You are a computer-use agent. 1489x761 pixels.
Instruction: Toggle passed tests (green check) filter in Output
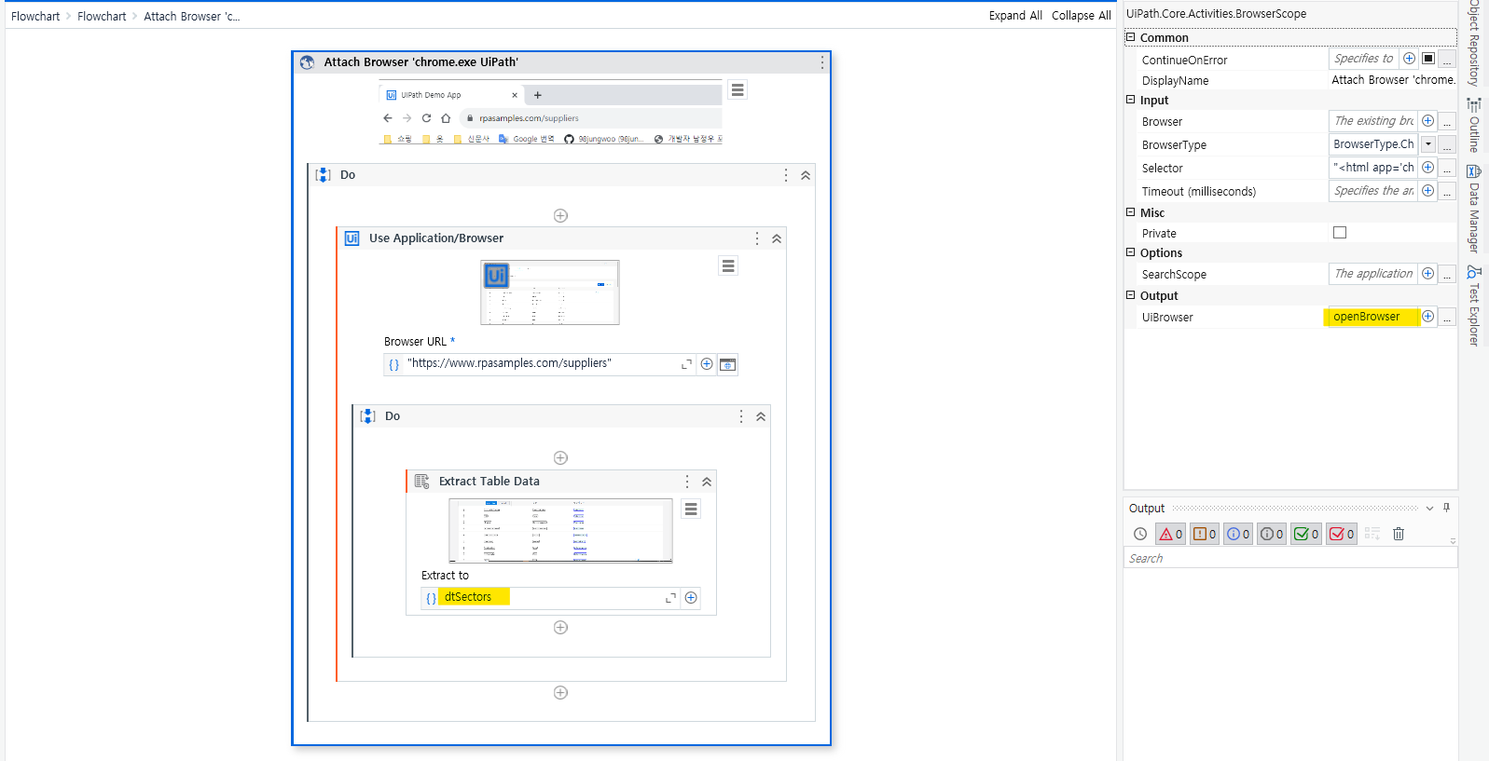[1306, 534]
